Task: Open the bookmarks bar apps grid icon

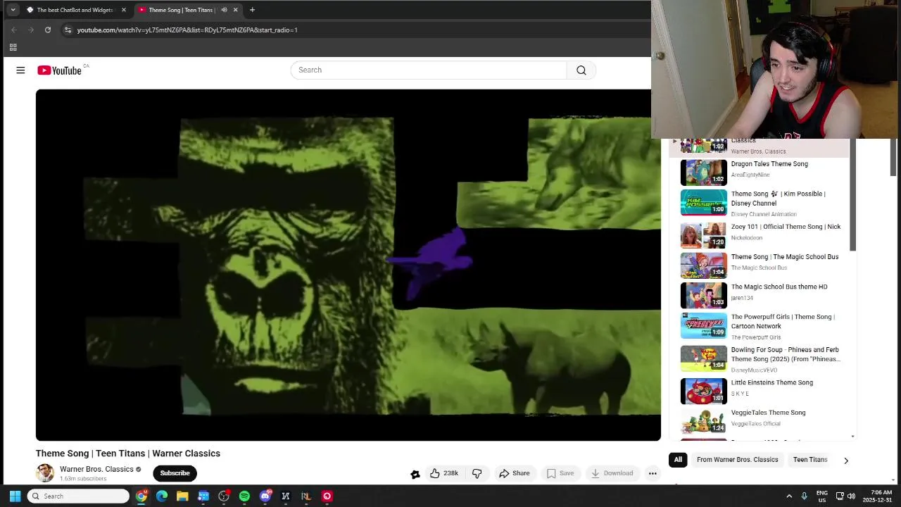Action: pos(13,47)
